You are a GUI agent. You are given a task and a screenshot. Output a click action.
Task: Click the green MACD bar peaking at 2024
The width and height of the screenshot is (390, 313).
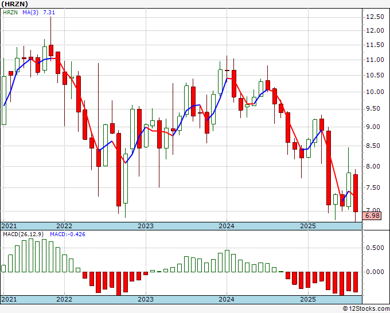point(227,261)
